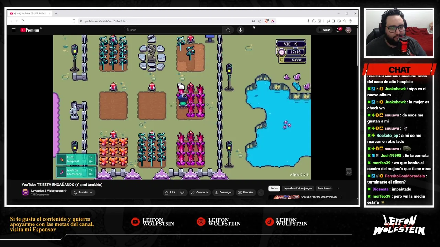Open more actions three-dot button under video

coord(261,192)
